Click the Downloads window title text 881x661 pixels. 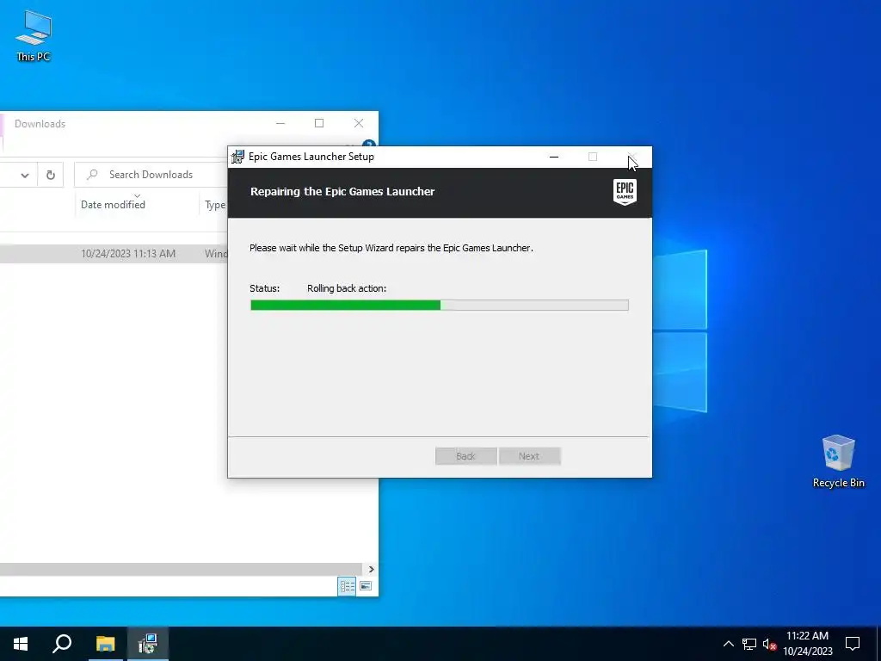[x=40, y=124]
